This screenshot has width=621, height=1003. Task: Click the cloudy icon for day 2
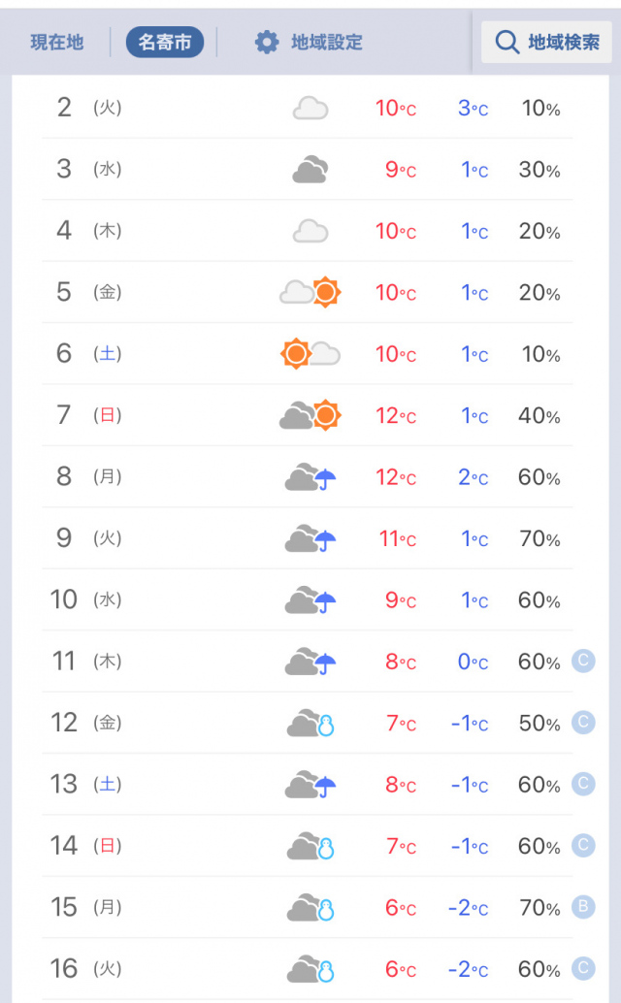(310, 108)
